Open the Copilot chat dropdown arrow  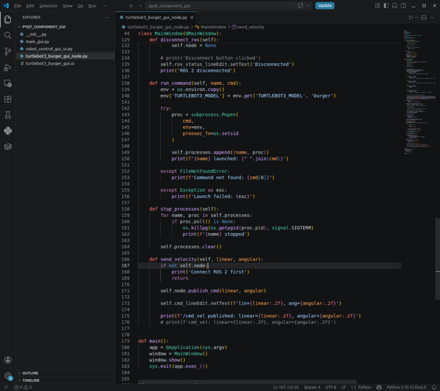309,6
